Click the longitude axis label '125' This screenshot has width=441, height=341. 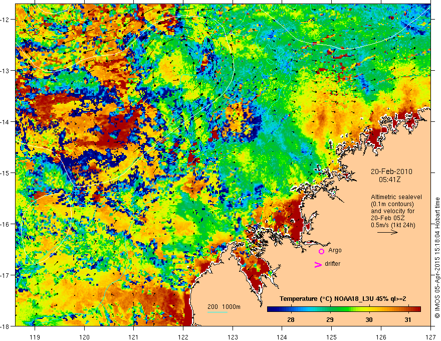point(331,337)
